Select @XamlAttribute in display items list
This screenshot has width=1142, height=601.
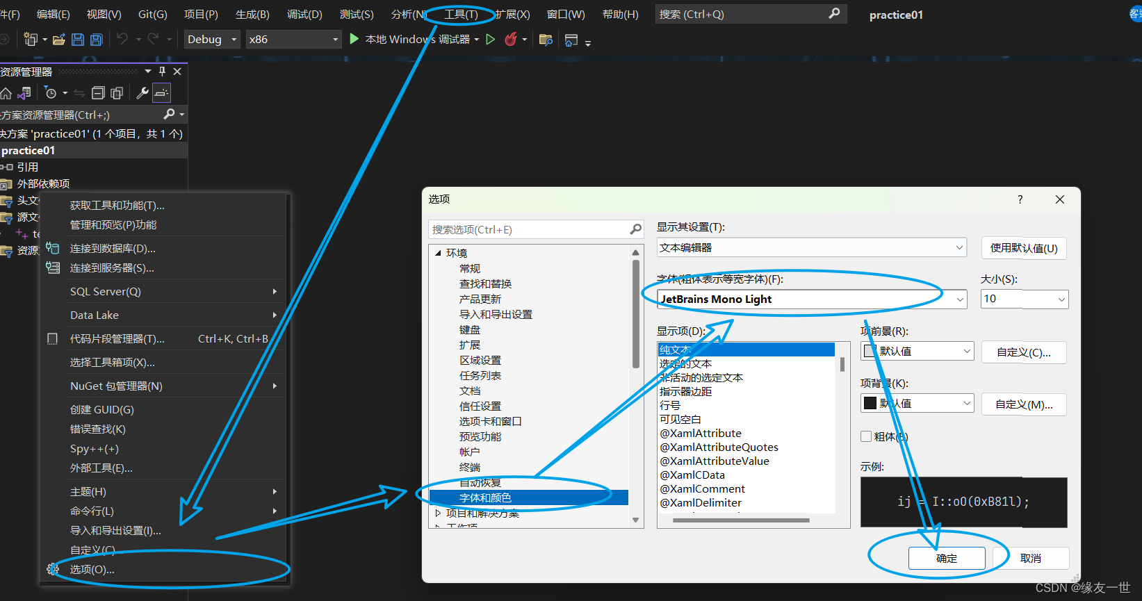click(701, 433)
